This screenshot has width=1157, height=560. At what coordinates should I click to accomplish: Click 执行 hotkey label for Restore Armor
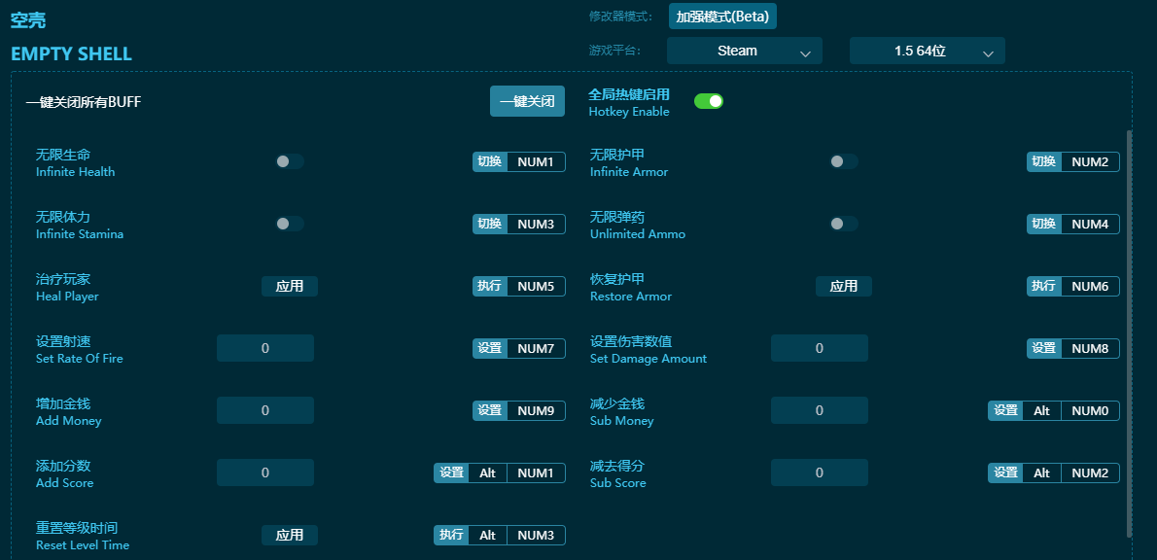[x=1044, y=286]
